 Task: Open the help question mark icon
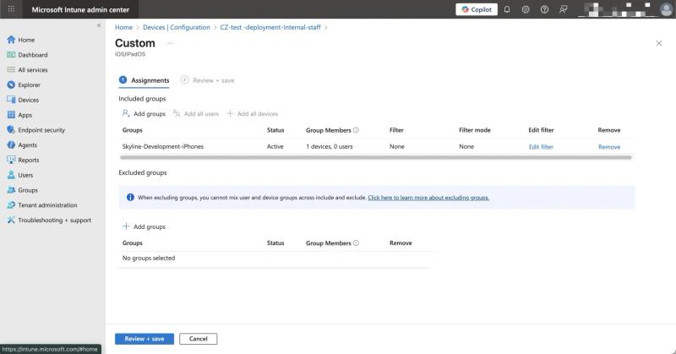[x=544, y=9]
